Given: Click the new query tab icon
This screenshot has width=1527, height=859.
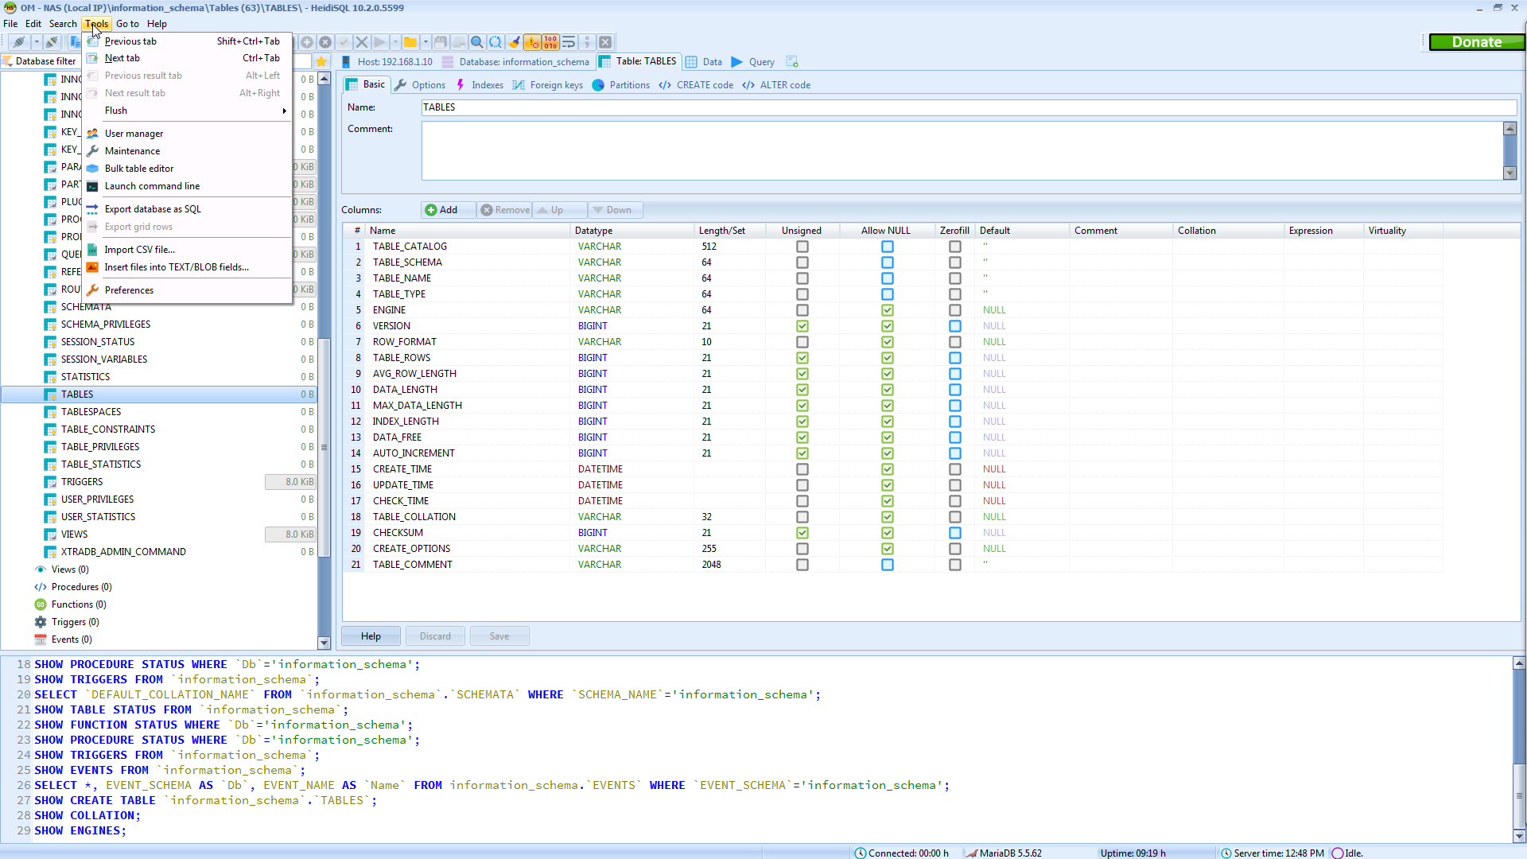Looking at the screenshot, I should [792, 61].
